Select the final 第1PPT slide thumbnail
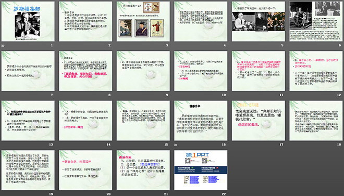The image size is (344, 196). click(201, 170)
